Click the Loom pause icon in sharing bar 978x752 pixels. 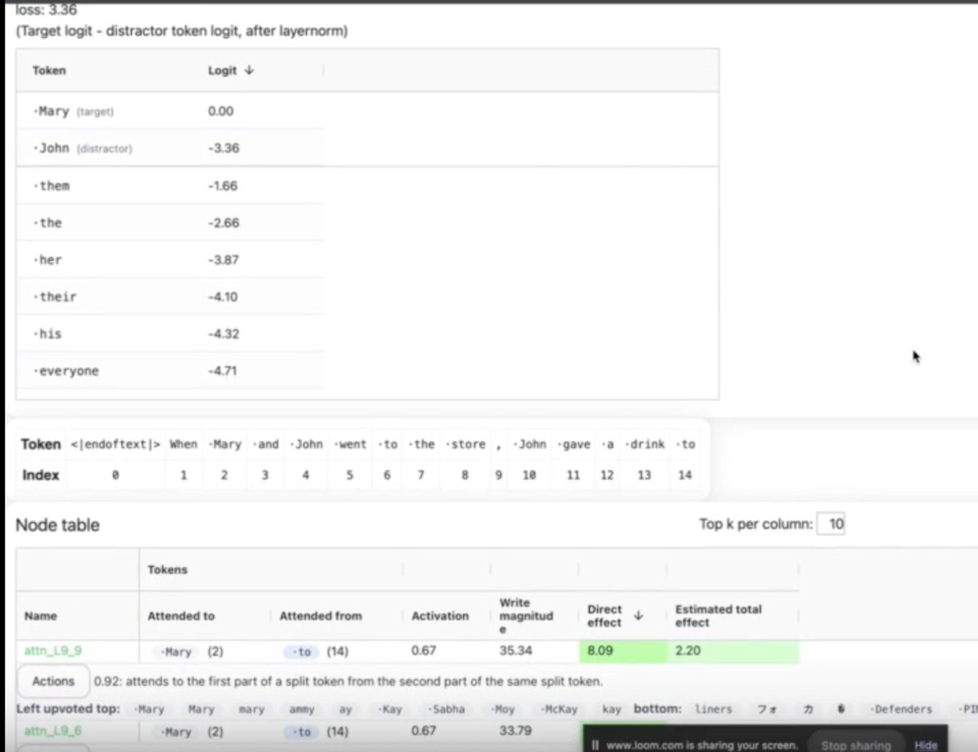(x=595, y=745)
